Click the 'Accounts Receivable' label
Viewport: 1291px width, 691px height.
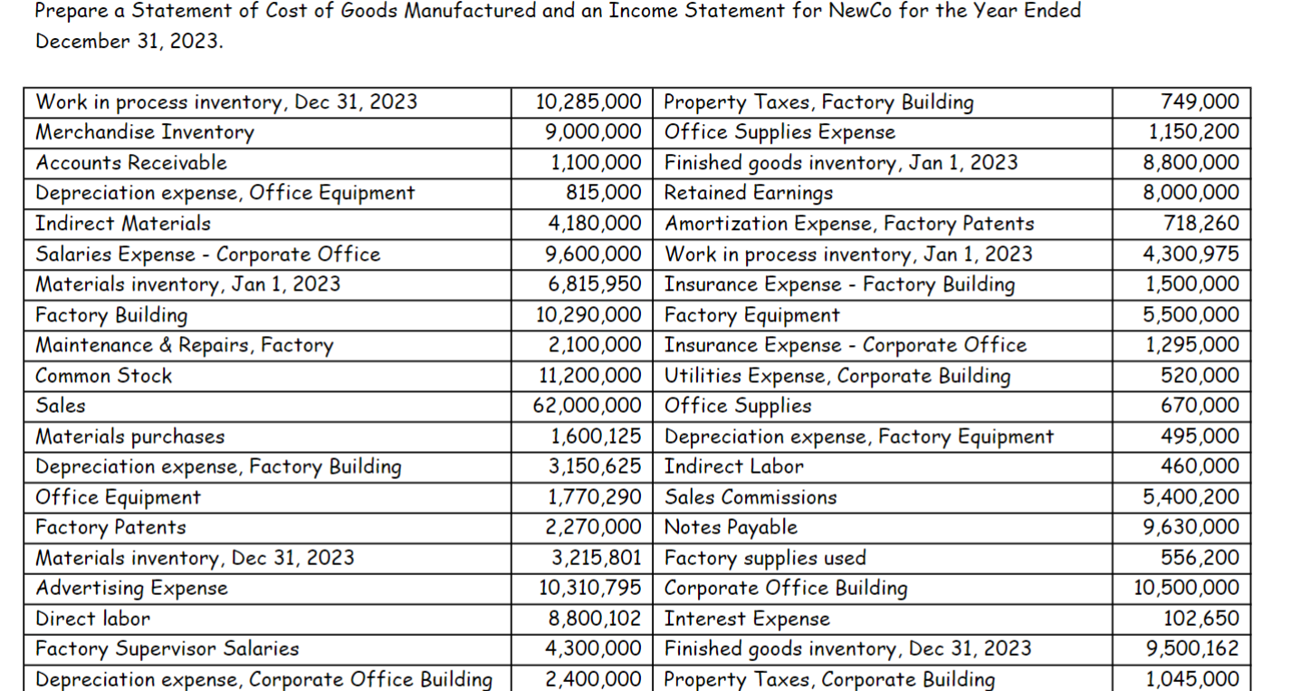click(x=131, y=163)
